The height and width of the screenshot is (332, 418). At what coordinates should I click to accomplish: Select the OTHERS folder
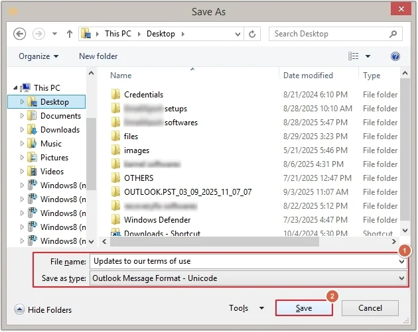point(139,178)
